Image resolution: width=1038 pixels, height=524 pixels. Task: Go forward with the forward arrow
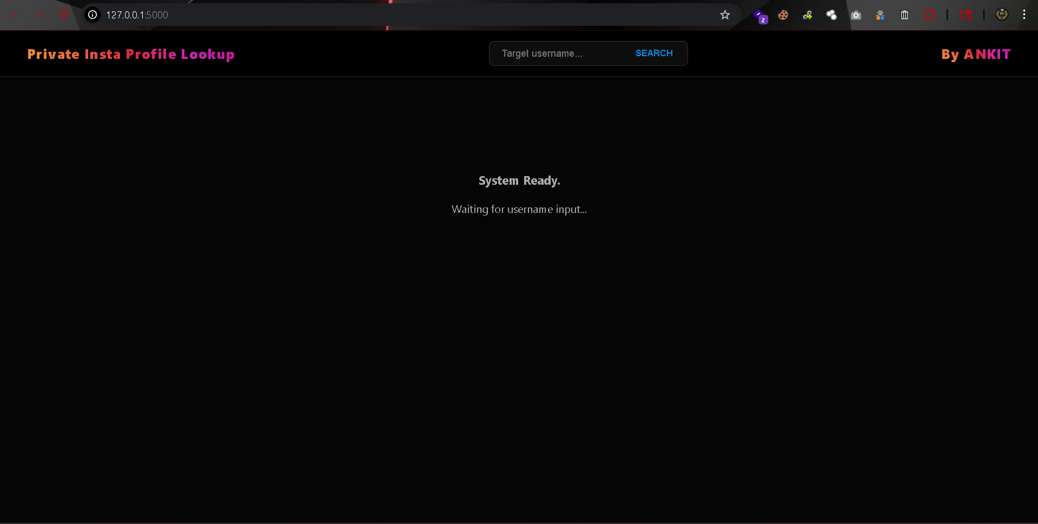39,15
